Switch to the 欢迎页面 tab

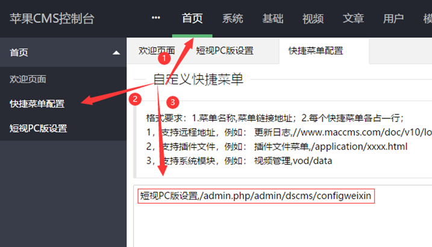pos(157,51)
